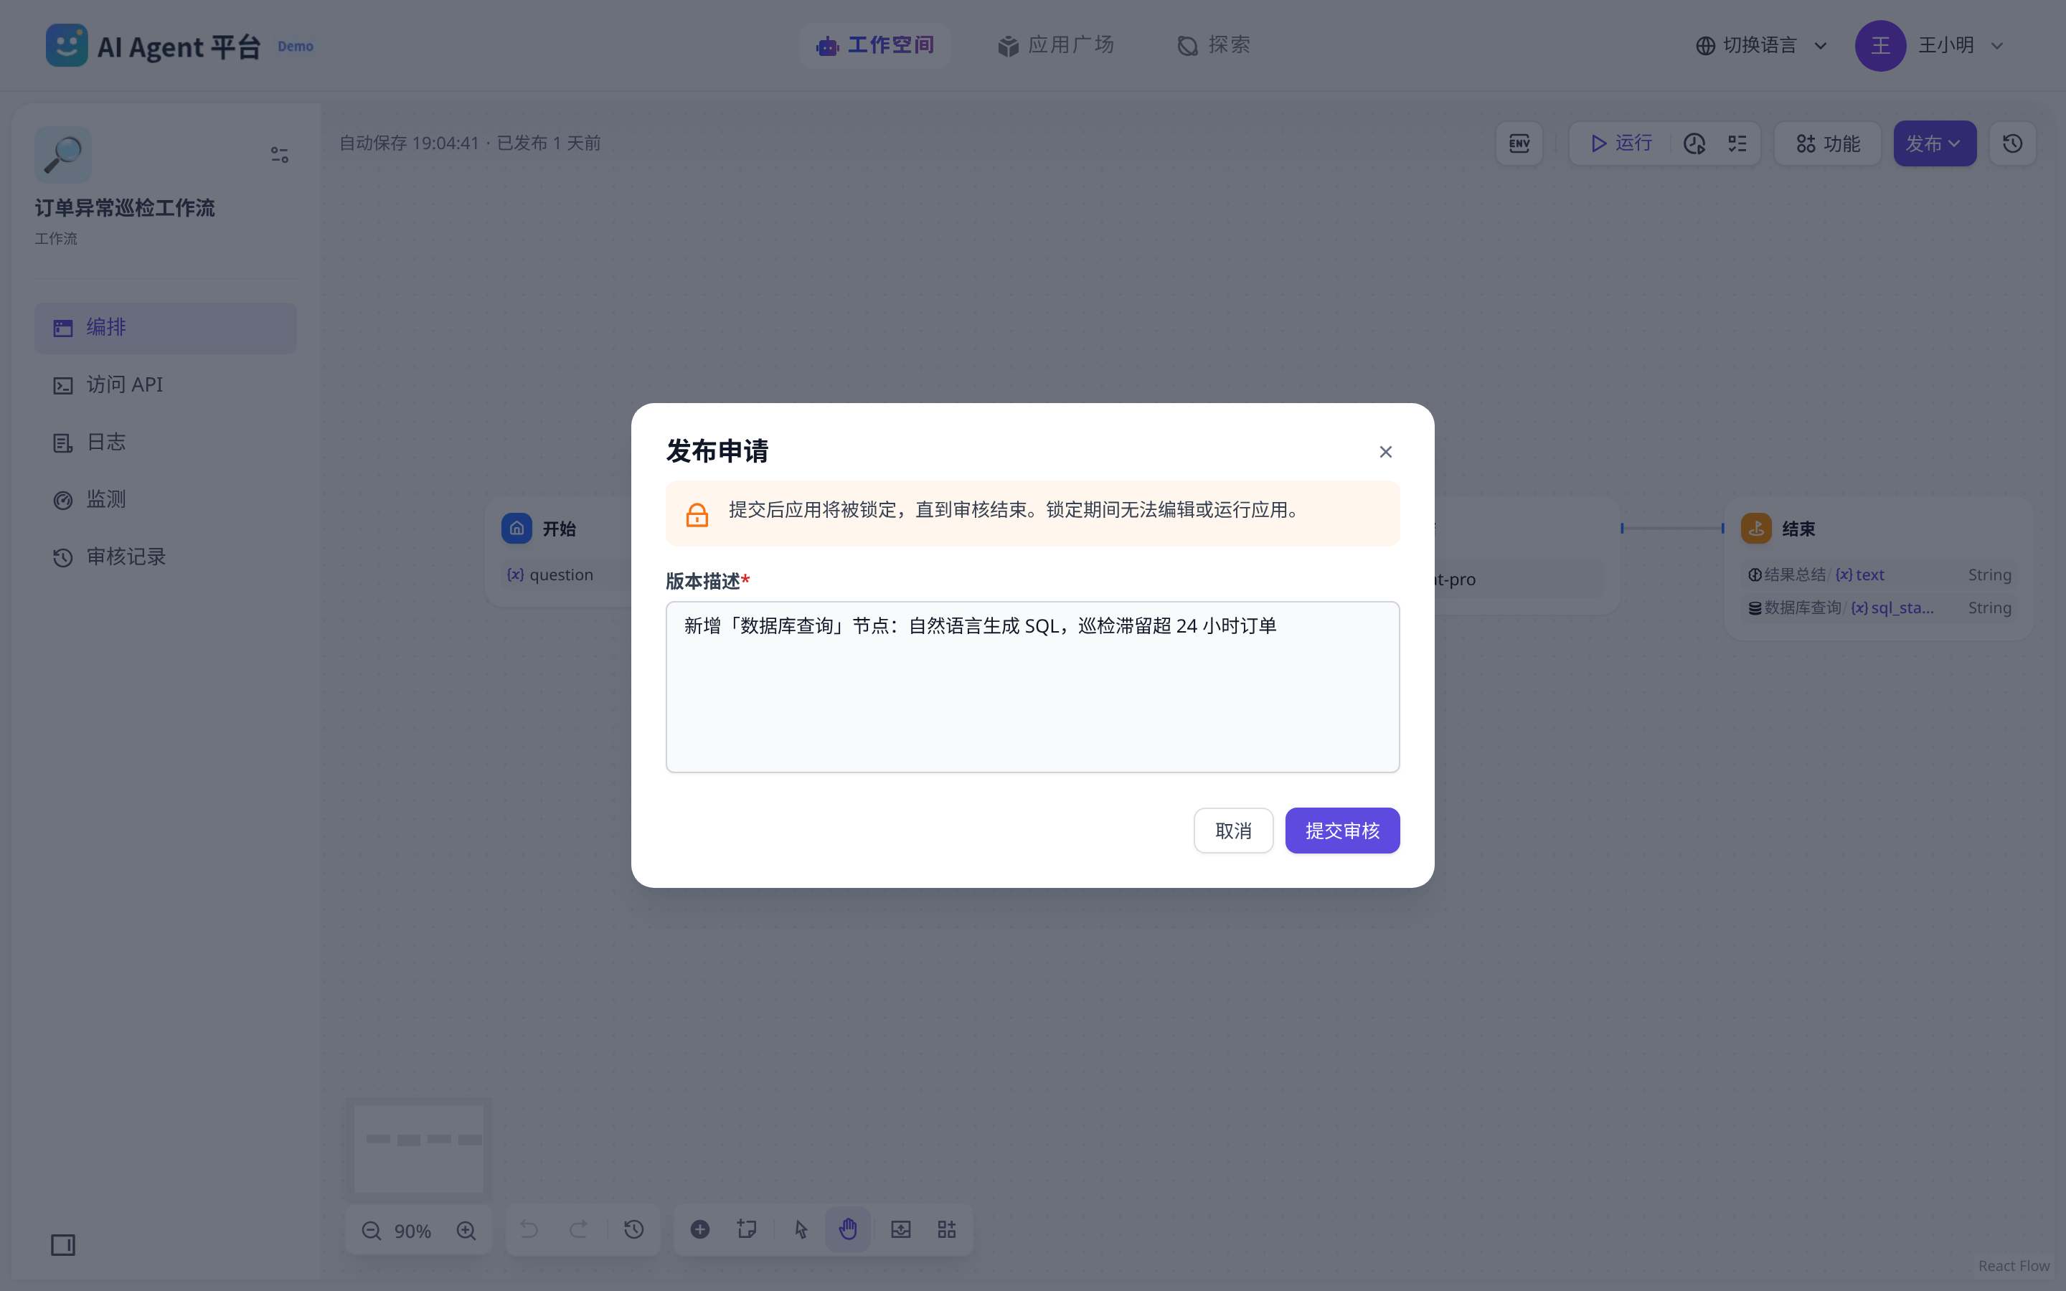Screen dimensions: 2066x1291
Task: Switch to hand pan mode
Action: click(848, 1229)
